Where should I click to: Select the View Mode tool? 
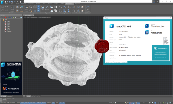pos(26,9)
